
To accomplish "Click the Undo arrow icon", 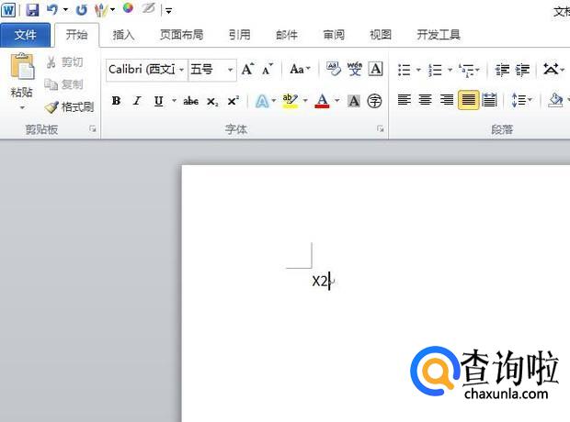I will coord(52,9).
